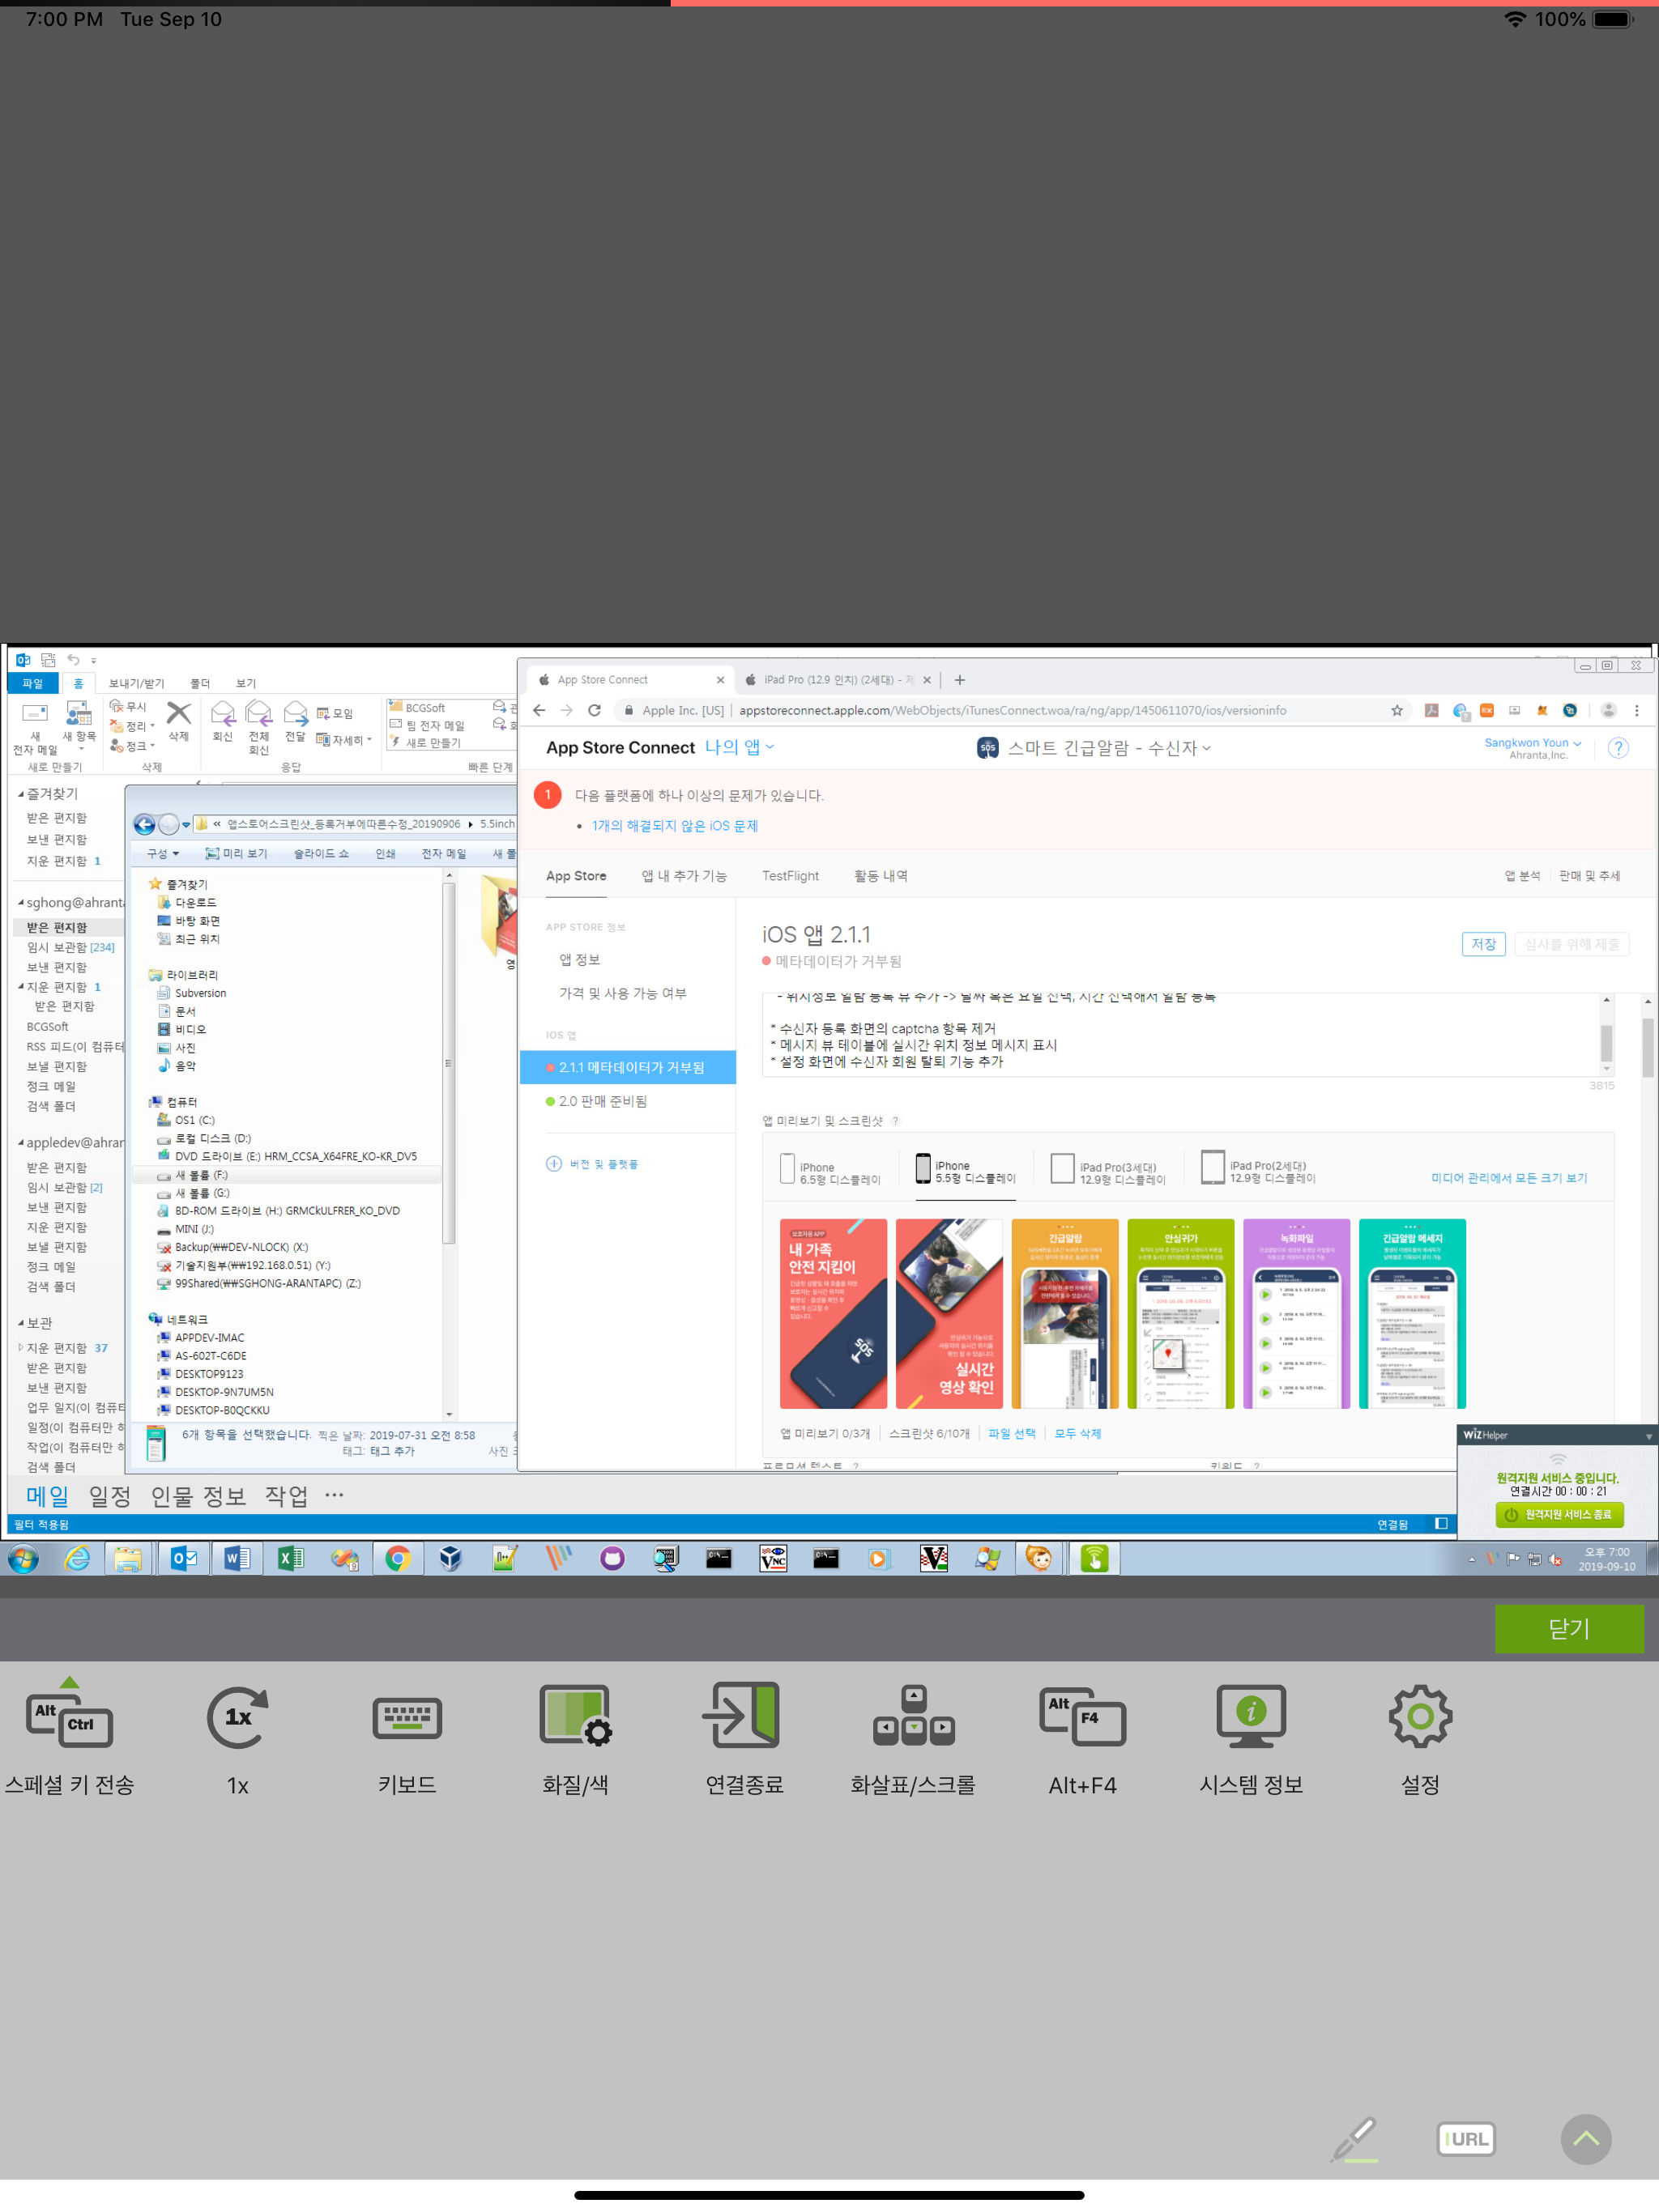Reload the Chrome page
Screen dimensions: 1659x2212
(595, 710)
